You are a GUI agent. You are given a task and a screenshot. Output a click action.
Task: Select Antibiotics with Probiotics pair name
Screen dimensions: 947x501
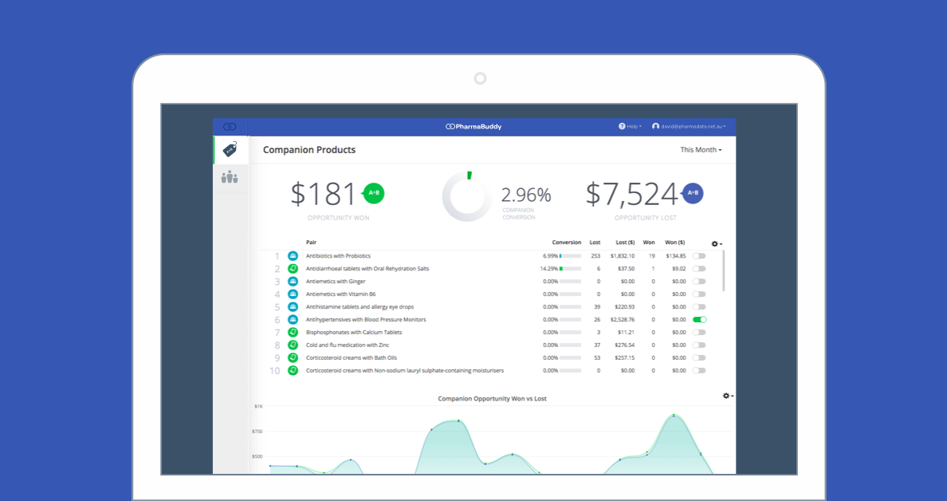(x=338, y=256)
